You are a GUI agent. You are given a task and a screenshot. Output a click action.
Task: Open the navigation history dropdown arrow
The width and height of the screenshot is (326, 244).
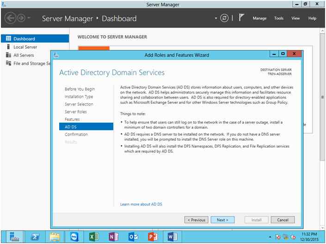(29, 18)
